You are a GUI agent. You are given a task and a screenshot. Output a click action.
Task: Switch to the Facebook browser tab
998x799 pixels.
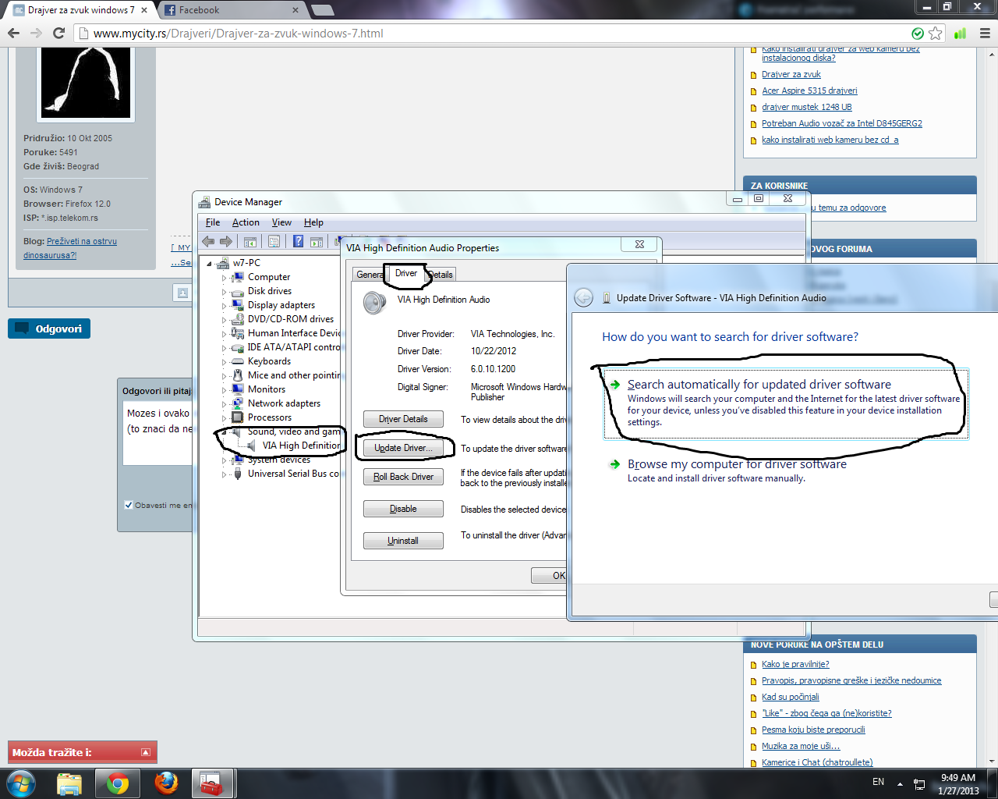pos(230,10)
